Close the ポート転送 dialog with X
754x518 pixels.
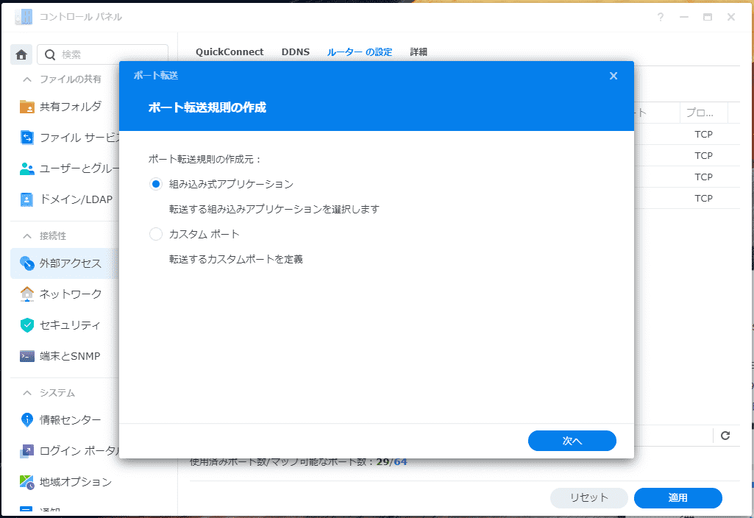pyautogui.click(x=613, y=76)
